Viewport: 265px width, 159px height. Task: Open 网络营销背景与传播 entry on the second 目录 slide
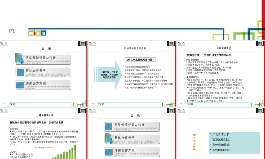[132, 127]
